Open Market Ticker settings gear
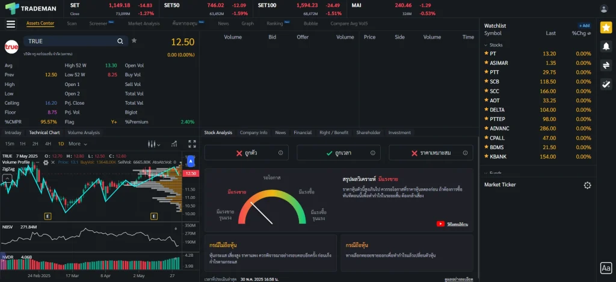 point(588,185)
